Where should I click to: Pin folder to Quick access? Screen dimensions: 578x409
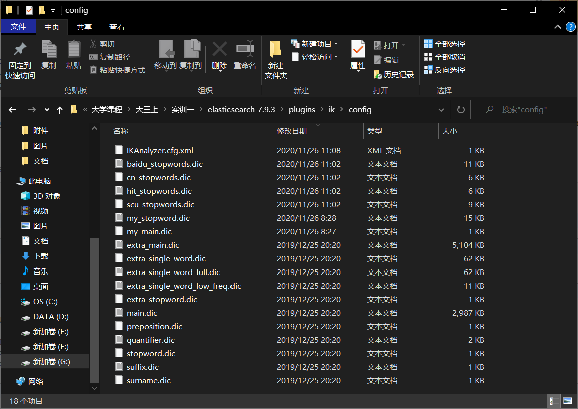20,60
